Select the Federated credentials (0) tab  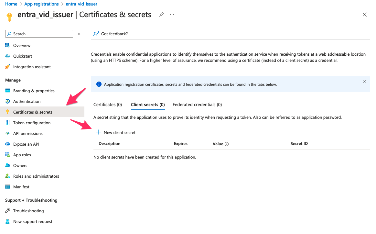[x=197, y=105]
